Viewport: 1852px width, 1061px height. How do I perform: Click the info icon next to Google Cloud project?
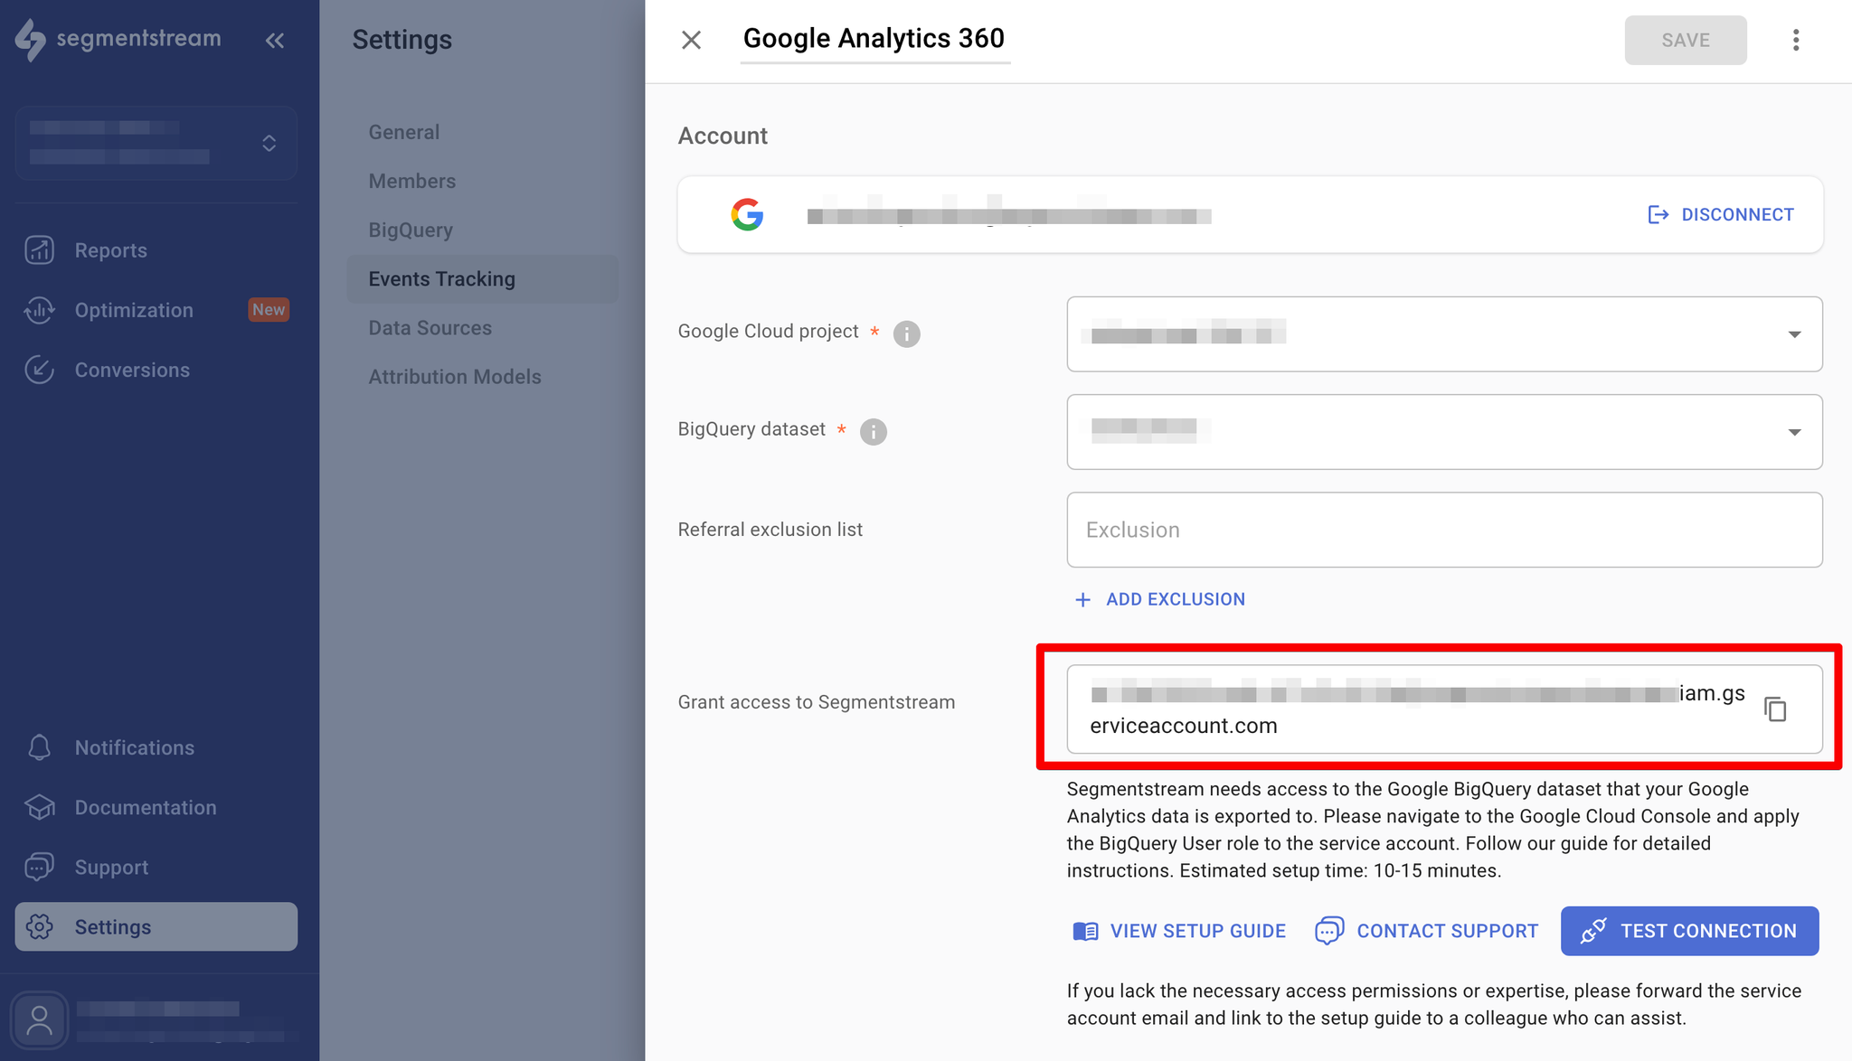[x=907, y=333]
